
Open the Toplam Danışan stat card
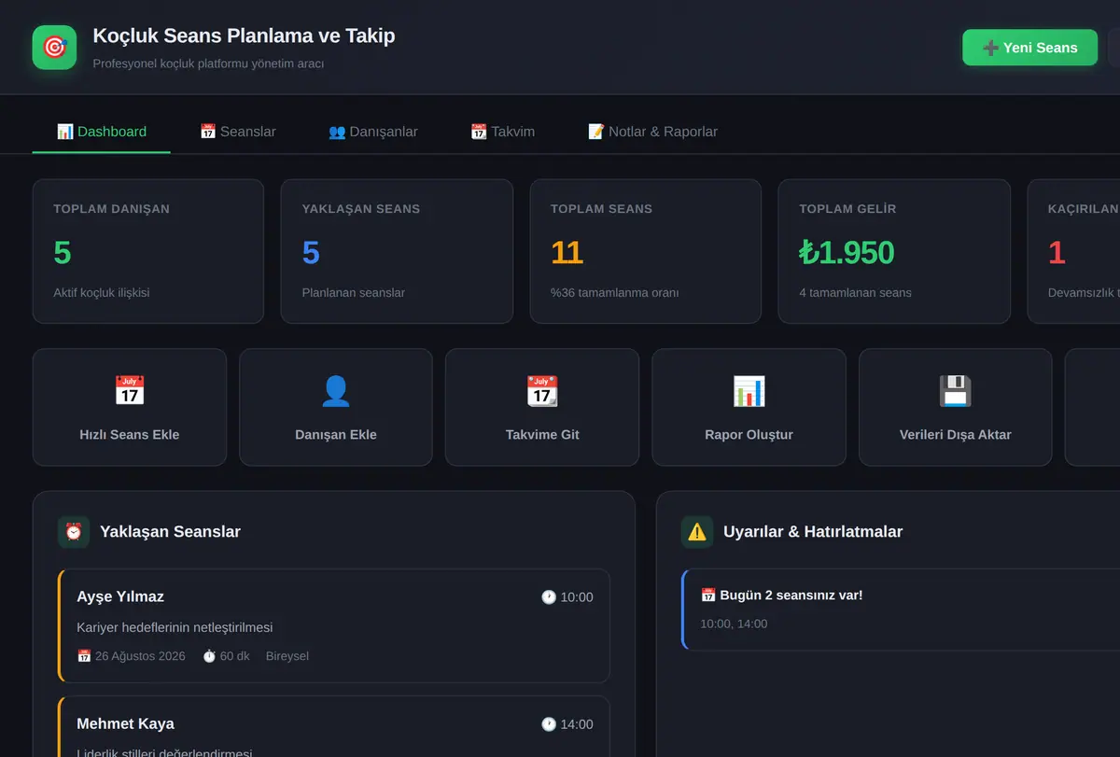(x=148, y=251)
